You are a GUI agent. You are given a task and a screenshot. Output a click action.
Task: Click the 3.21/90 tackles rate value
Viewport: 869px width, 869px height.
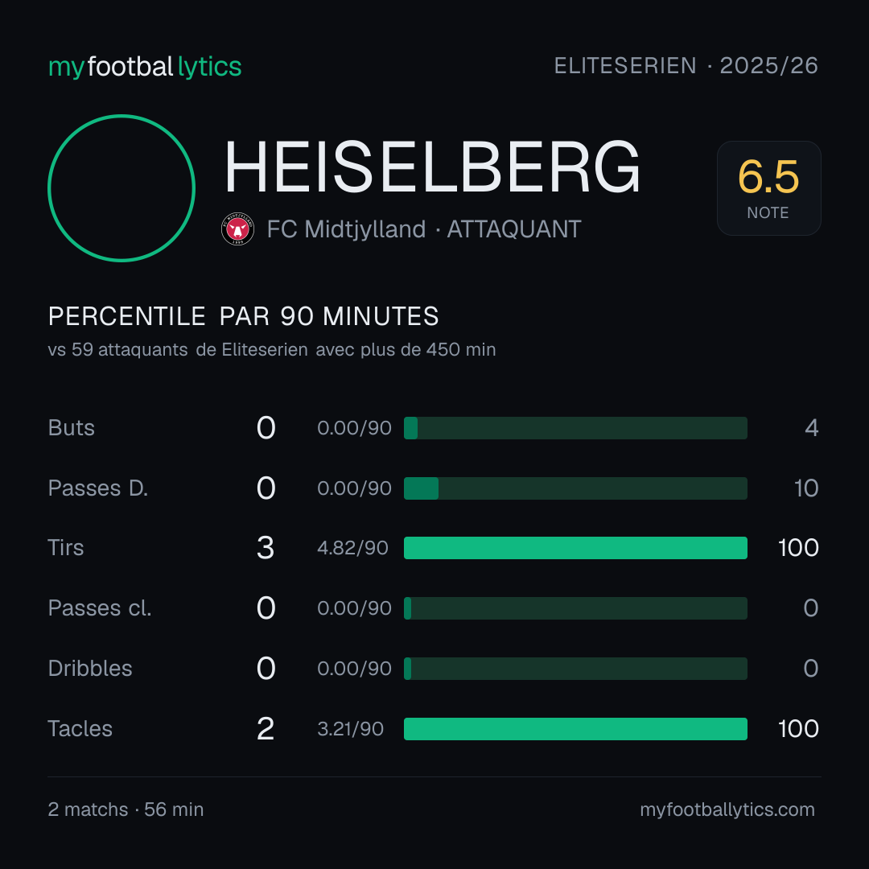point(350,729)
